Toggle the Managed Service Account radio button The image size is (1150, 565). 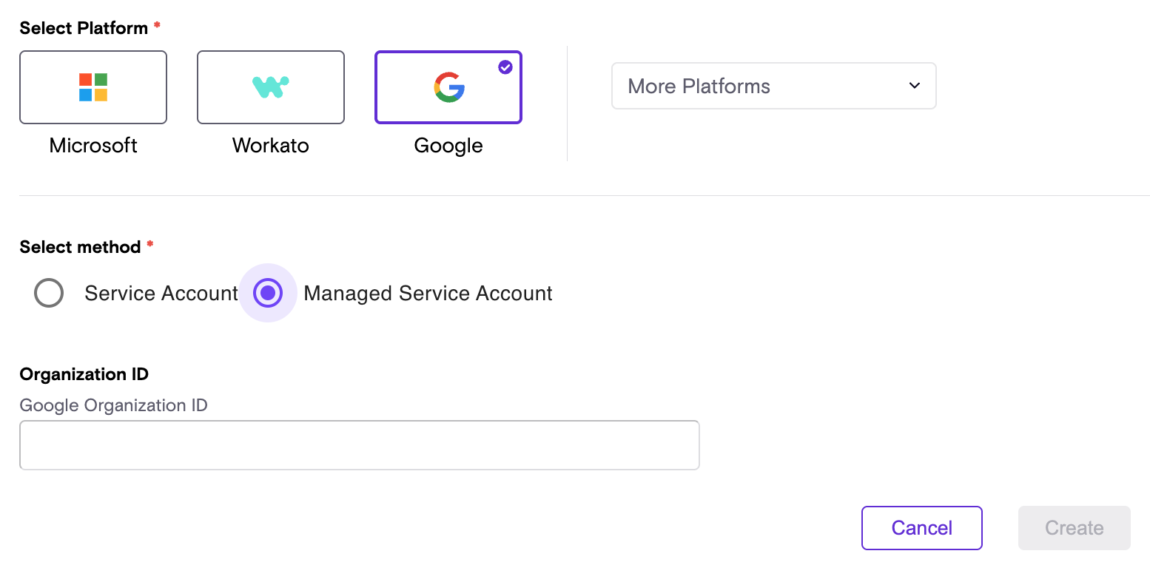[268, 293]
